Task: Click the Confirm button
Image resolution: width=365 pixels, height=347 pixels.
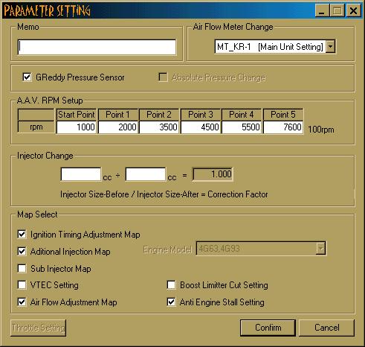Action: 268,328
